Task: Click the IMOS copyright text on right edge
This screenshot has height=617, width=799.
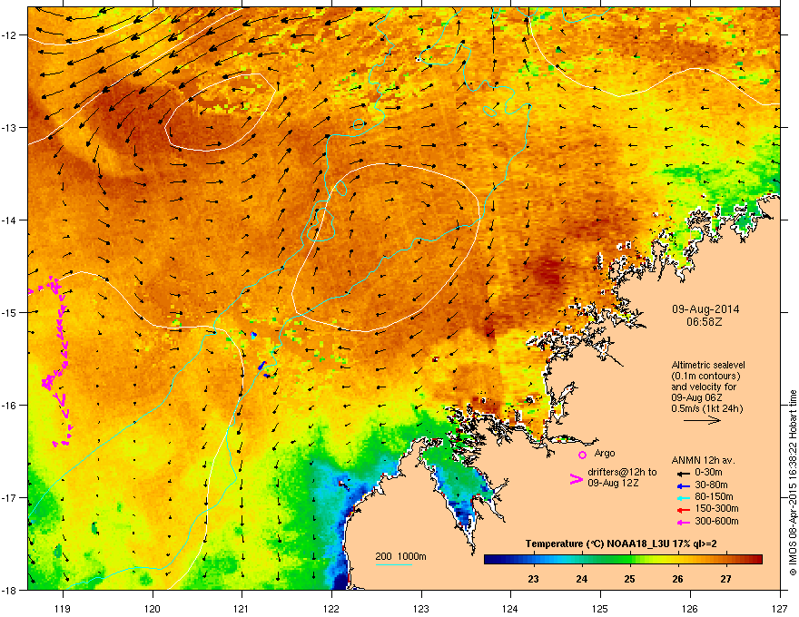Action: 793,483
